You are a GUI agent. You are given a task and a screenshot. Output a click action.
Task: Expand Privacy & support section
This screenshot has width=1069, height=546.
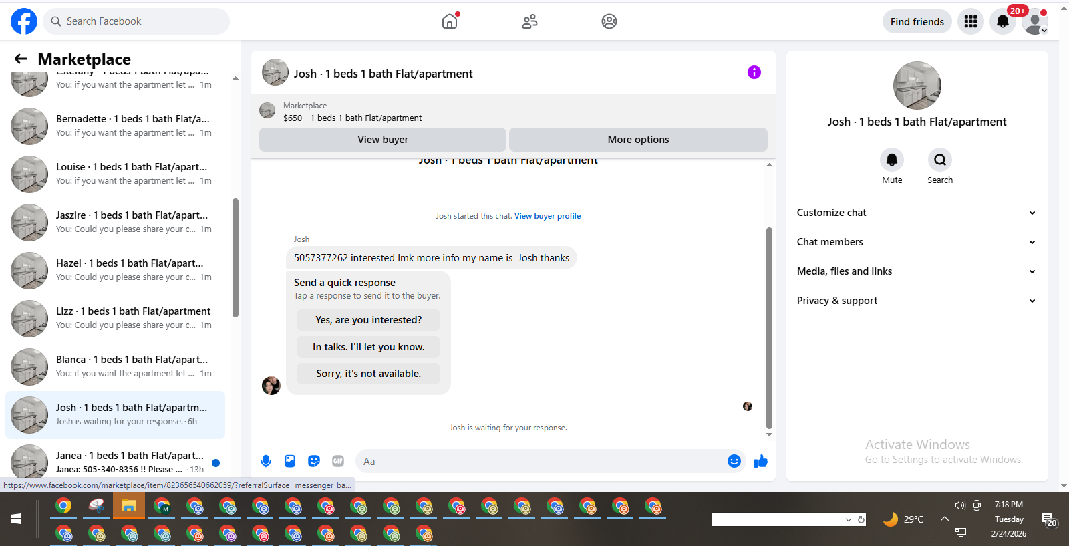(917, 301)
